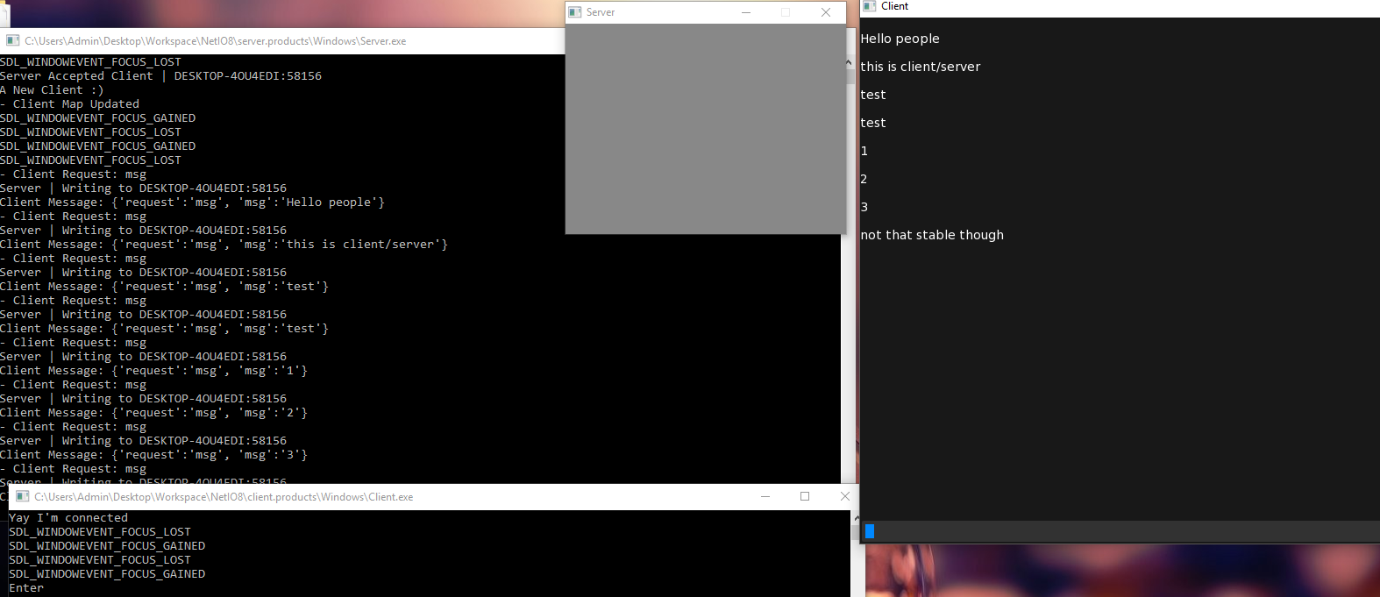Click the 'this is client/server' chat message
The height and width of the screenshot is (597, 1380).
[921, 67]
